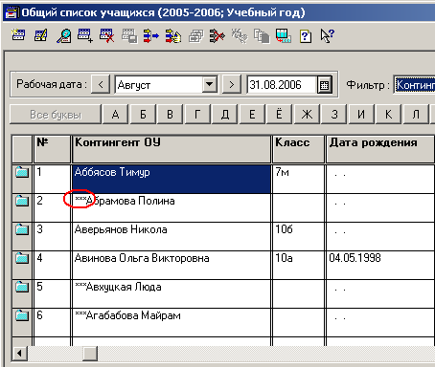Screen dimensions: 435x367
Task: Click folder icon of row 4 Авинова Ольга
Action: click(x=22, y=258)
